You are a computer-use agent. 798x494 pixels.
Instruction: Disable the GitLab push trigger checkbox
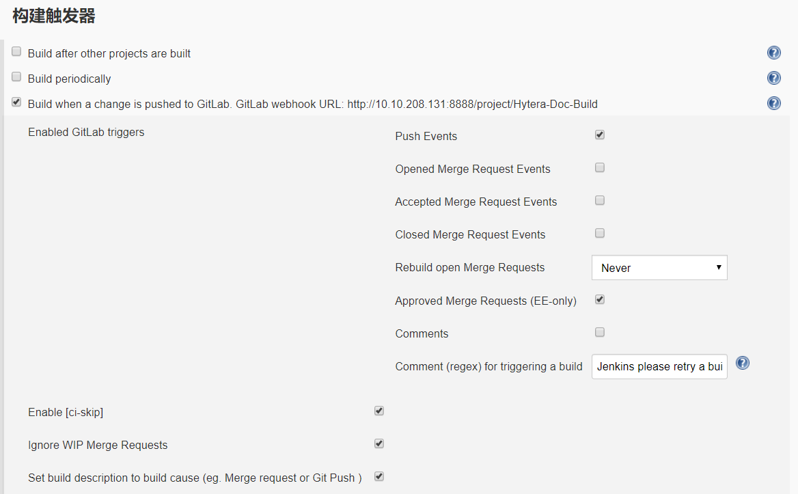click(16, 102)
